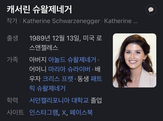The width and height of the screenshot is (163, 121).
Task: Tap the 캐서린 슈왈제네거 title heading
Action: [39, 9]
